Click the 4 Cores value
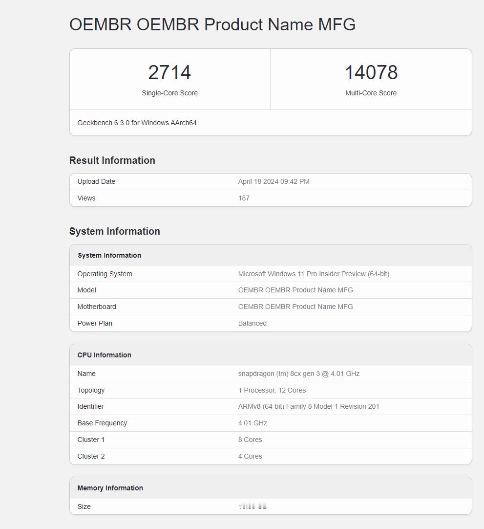The width and height of the screenshot is (484, 529). click(250, 456)
